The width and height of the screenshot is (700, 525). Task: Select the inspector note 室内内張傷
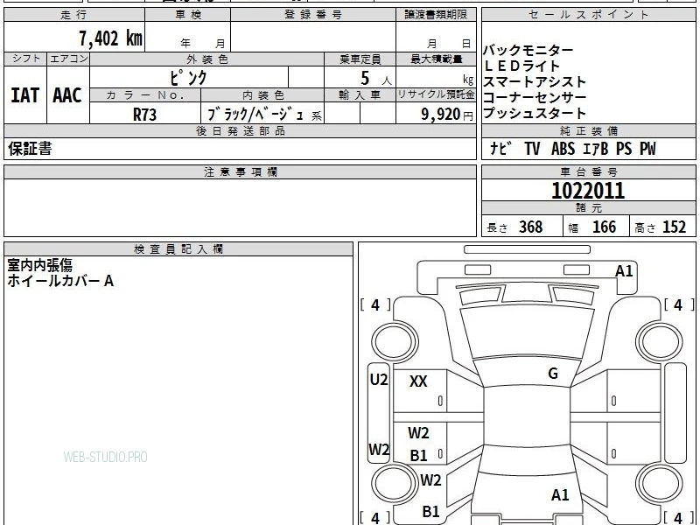pyautogui.click(x=39, y=265)
